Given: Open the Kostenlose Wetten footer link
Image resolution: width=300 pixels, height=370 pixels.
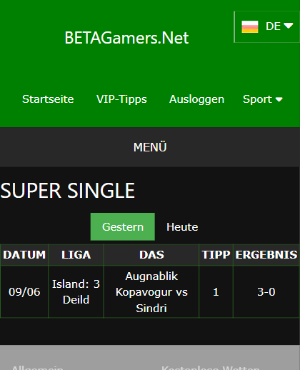Looking at the screenshot, I should pyautogui.click(x=211, y=368).
